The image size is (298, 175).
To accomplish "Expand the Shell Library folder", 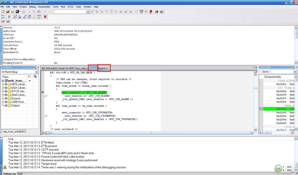I will coord(6,95).
